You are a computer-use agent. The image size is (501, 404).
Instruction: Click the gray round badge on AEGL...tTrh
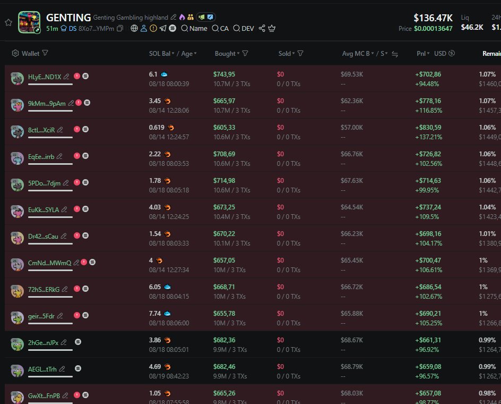pyautogui.click(x=78, y=368)
